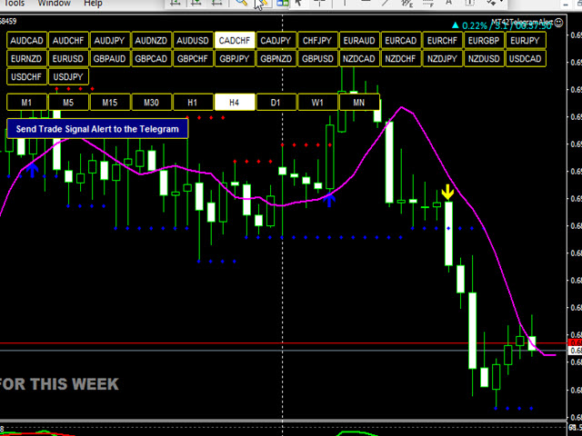Load NZDJPY on the chart

coord(443,58)
